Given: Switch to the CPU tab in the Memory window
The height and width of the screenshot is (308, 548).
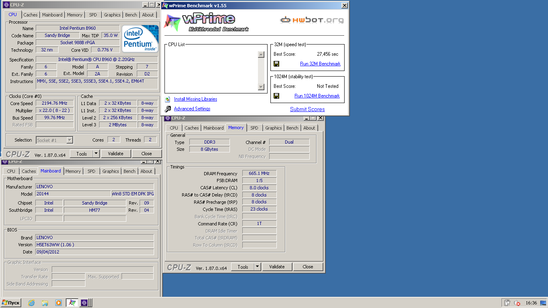Looking at the screenshot, I should click(174, 128).
